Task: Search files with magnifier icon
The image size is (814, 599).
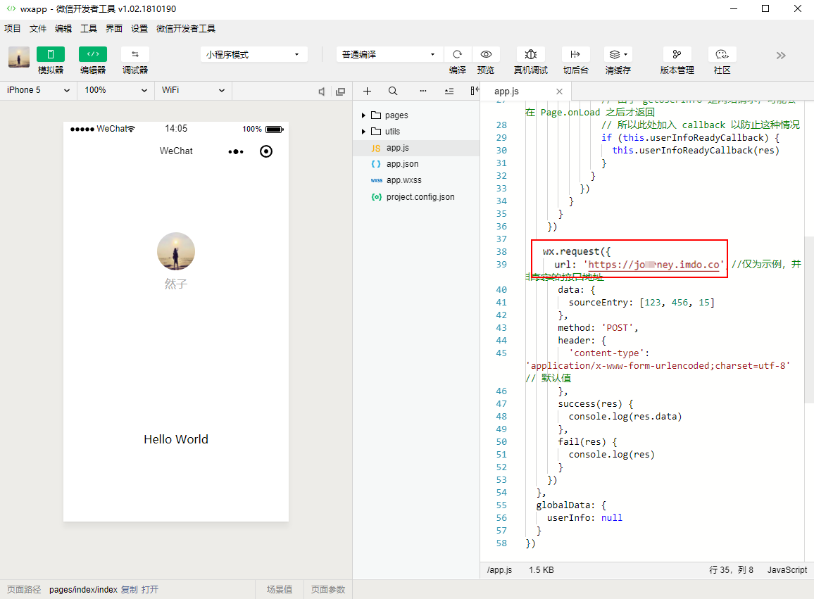Action: [x=393, y=92]
